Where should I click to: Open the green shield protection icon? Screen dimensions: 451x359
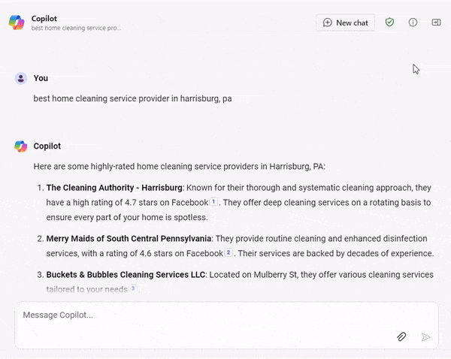[389, 23]
